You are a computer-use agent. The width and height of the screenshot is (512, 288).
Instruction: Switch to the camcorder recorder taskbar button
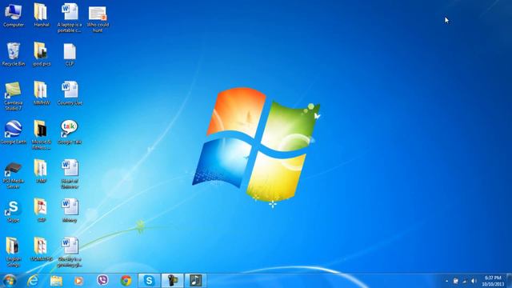pyautogui.click(x=173, y=281)
